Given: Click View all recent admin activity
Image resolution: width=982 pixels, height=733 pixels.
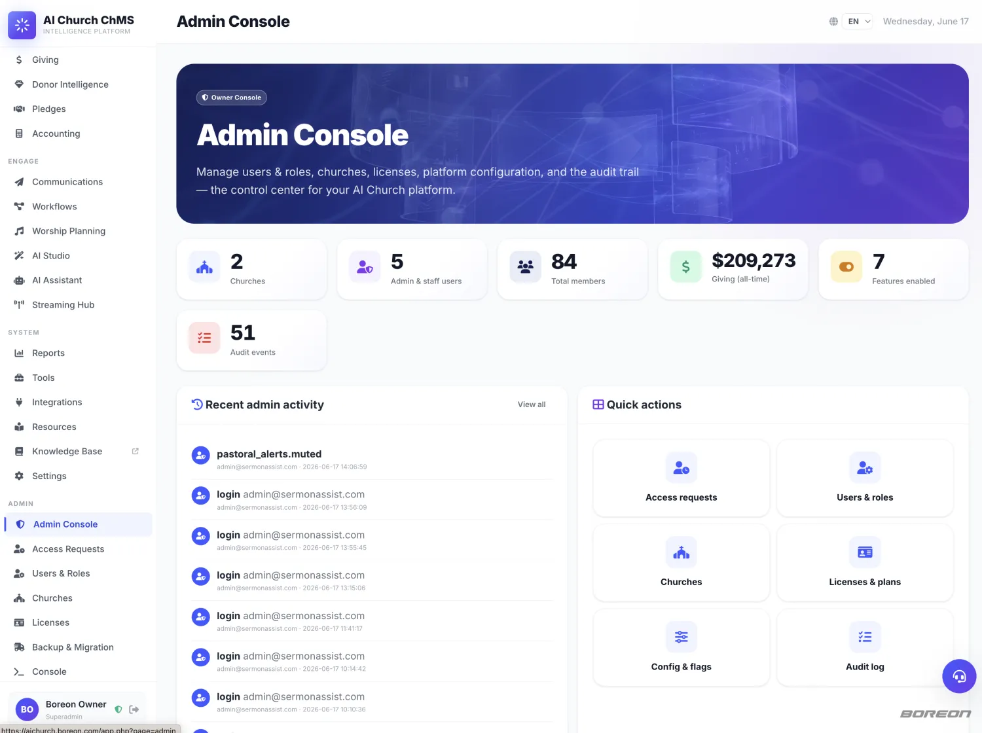Looking at the screenshot, I should [532, 404].
